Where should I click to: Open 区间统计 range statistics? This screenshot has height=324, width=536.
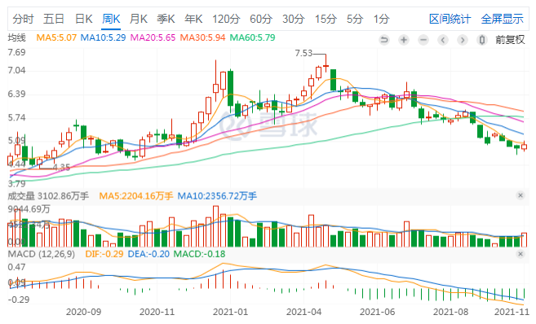(x=450, y=19)
